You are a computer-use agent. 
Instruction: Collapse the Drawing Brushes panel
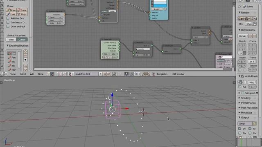(7, 45)
